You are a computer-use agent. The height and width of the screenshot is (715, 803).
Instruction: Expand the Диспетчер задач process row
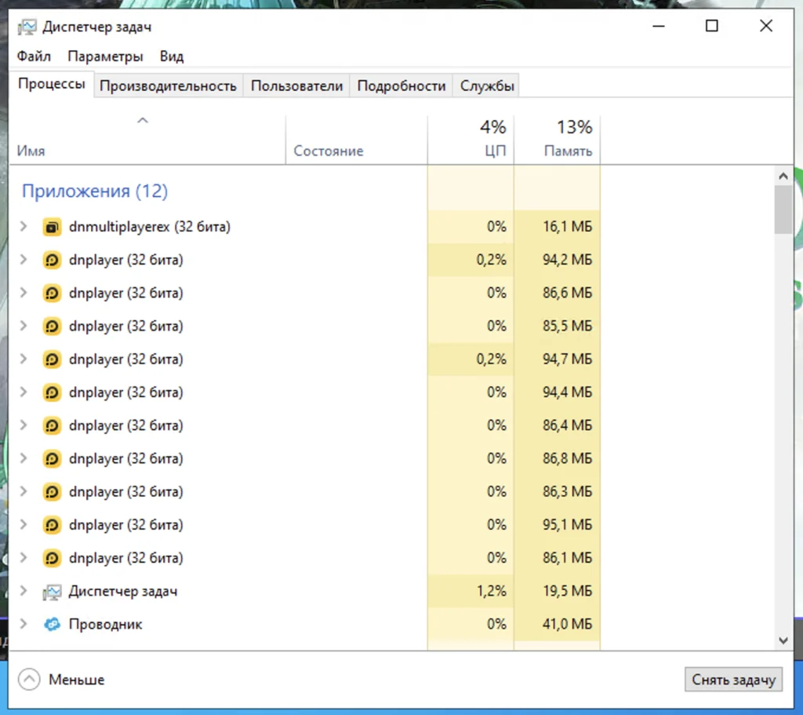pyautogui.click(x=23, y=591)
